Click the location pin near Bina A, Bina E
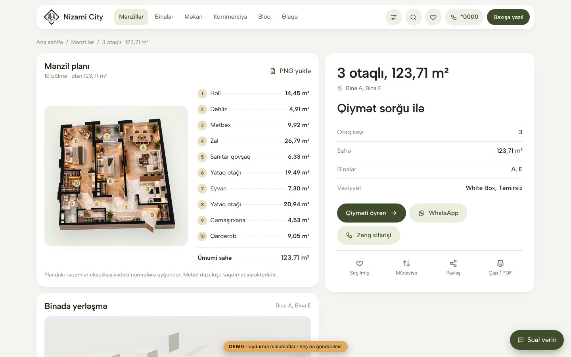571x357 pixels. tap(340, 88)
